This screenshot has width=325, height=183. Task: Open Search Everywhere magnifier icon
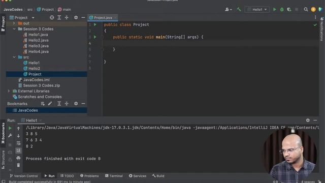coord(306,9)
